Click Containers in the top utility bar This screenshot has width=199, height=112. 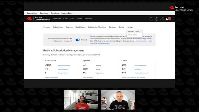click(x=55, y=13)
